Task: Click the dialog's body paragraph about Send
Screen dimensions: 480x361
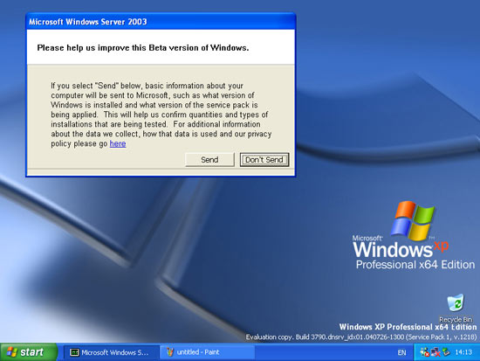Action: pos(161,115)
